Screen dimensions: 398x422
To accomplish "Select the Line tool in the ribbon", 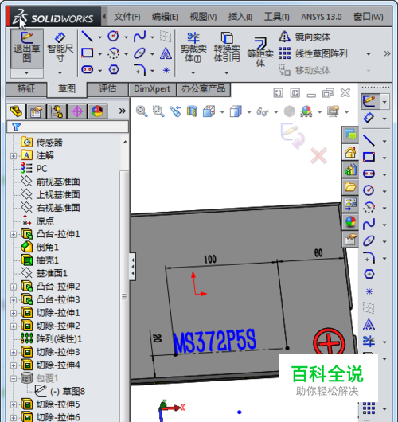I will point(88,37).
